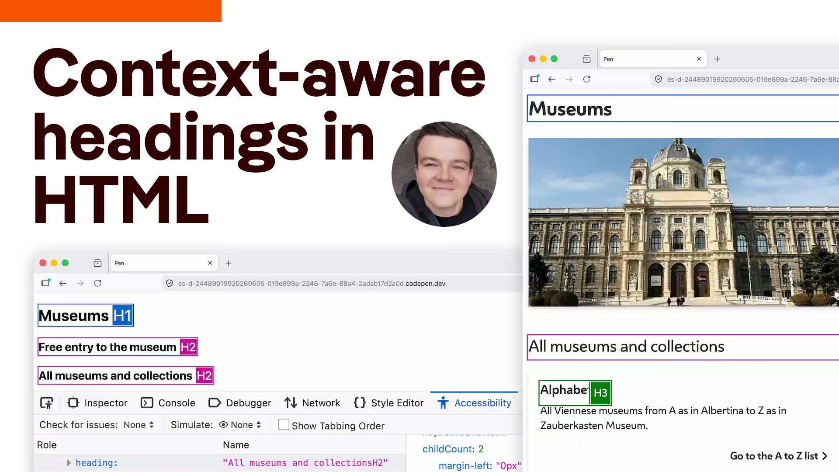The width and height of the screenshot is (839, 472).
Task: Click the Role column header
Action: point(47,445)
